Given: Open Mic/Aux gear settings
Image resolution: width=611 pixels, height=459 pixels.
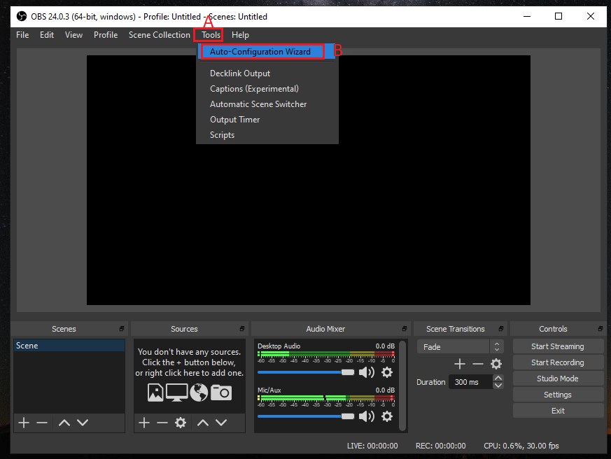Looking at the screenshot, I should tap(387, 416).
